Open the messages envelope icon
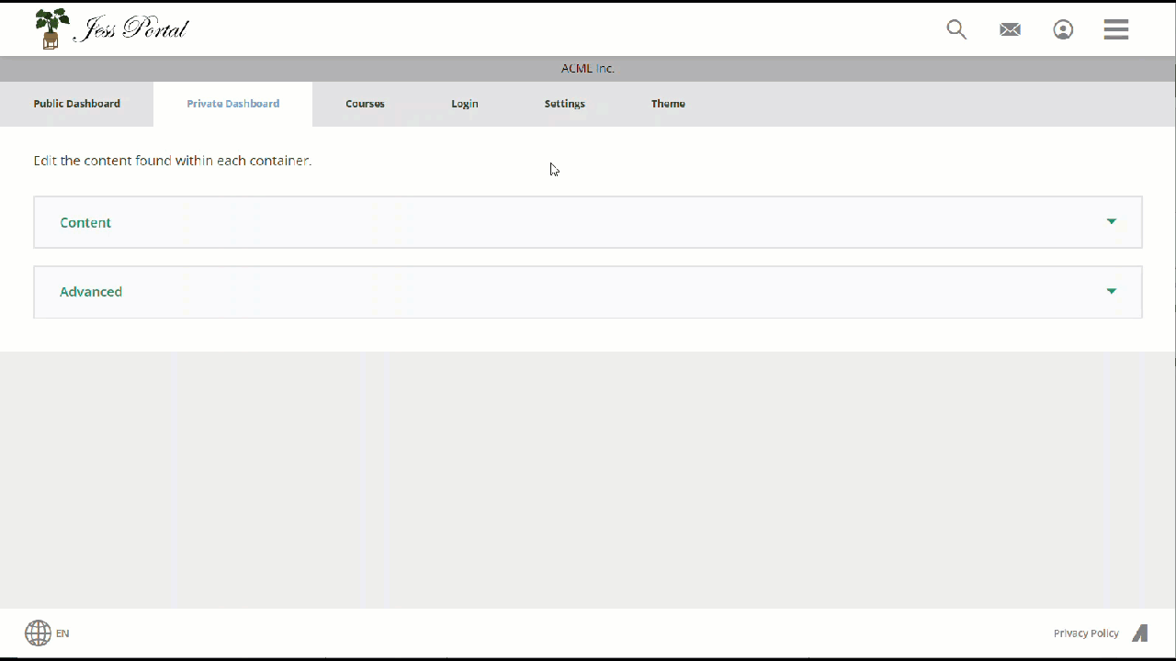 pos(1010,29)
